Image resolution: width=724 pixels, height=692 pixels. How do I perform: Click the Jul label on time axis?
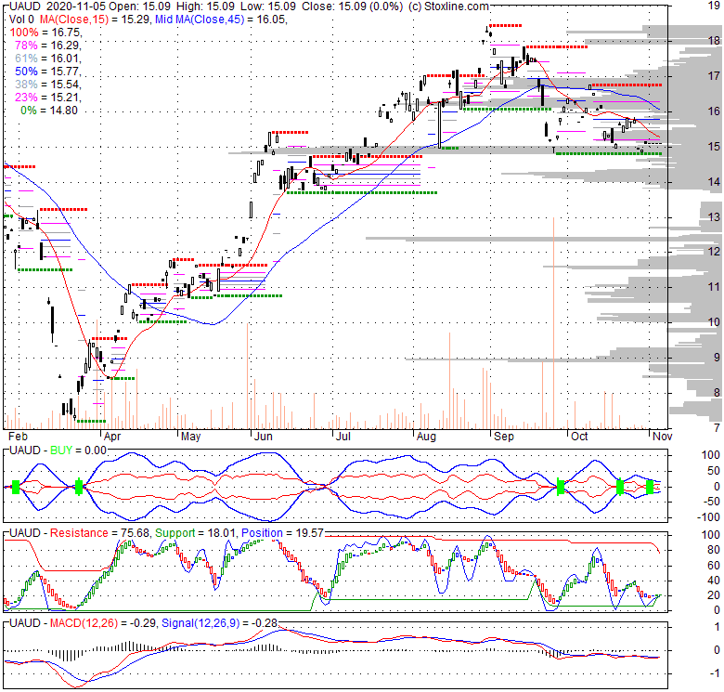coord(343,437)
